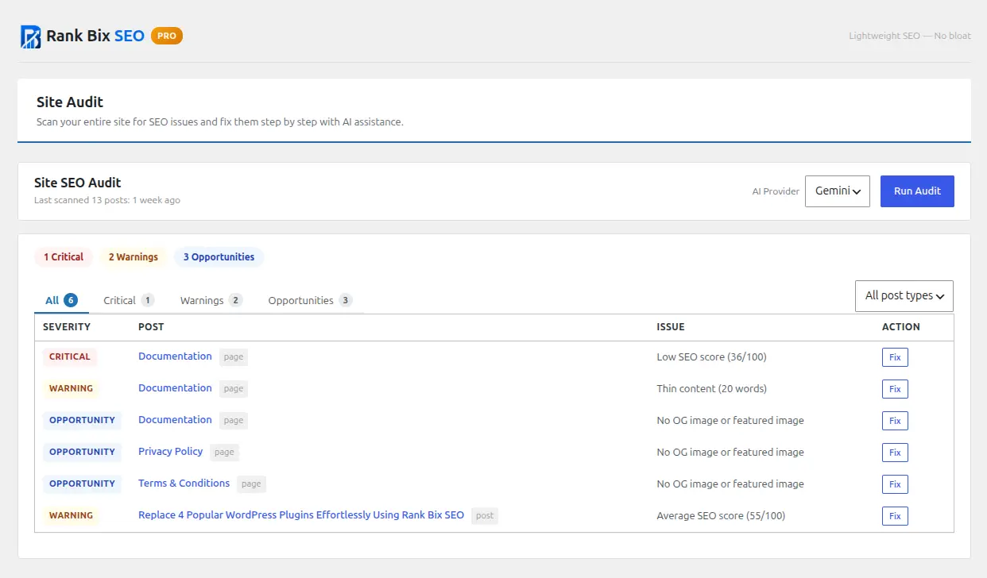987x578 pixels.
Task: Open Replace 4 Popular WordPress Plugins post link
Action: (301, 515)
